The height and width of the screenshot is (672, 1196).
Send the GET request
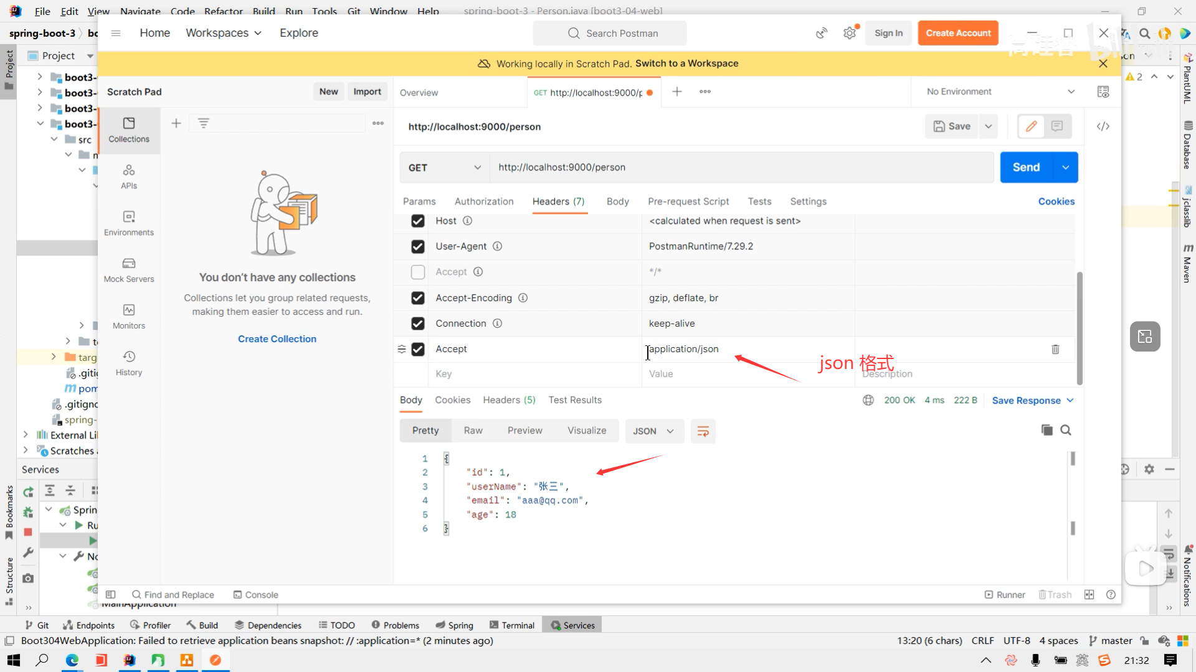[x=1026, y=167]
